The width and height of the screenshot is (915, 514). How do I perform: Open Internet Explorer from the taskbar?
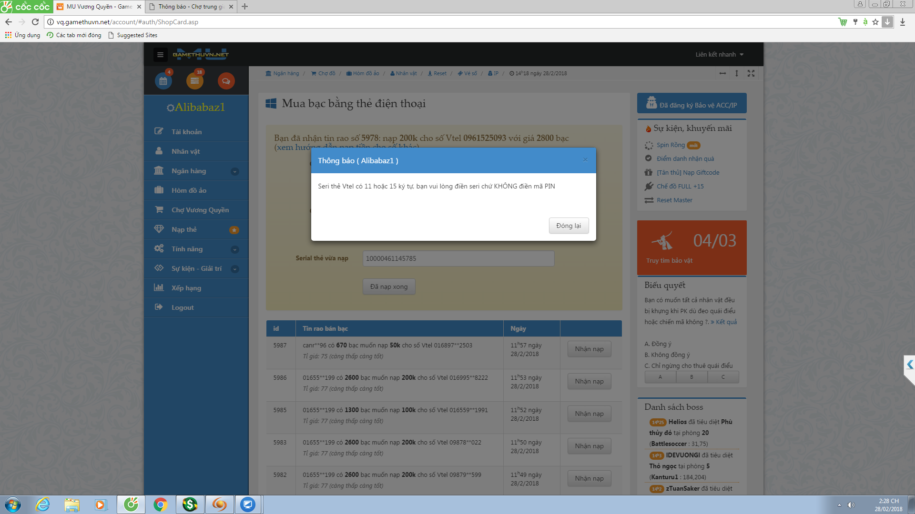pos(43,504)
